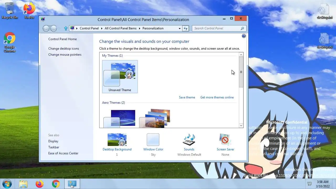Click the Start orb on the taskbar
This screenshot has width=336, height=189.
click(x=7, y=184)
